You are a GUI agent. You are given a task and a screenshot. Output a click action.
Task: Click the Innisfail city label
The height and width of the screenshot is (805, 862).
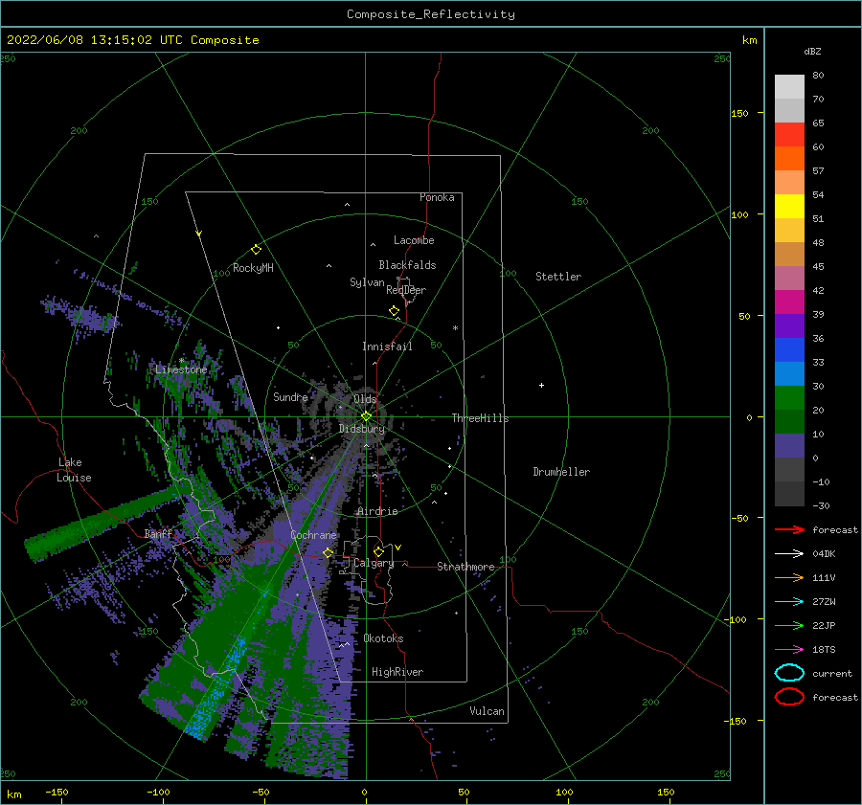click(x=387, y=347)
